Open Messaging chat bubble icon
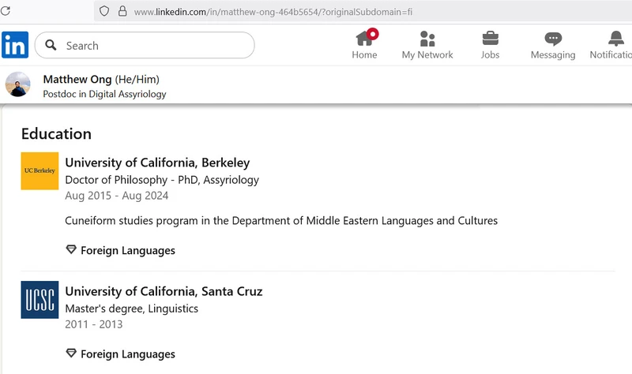 (x=553, y=39)
